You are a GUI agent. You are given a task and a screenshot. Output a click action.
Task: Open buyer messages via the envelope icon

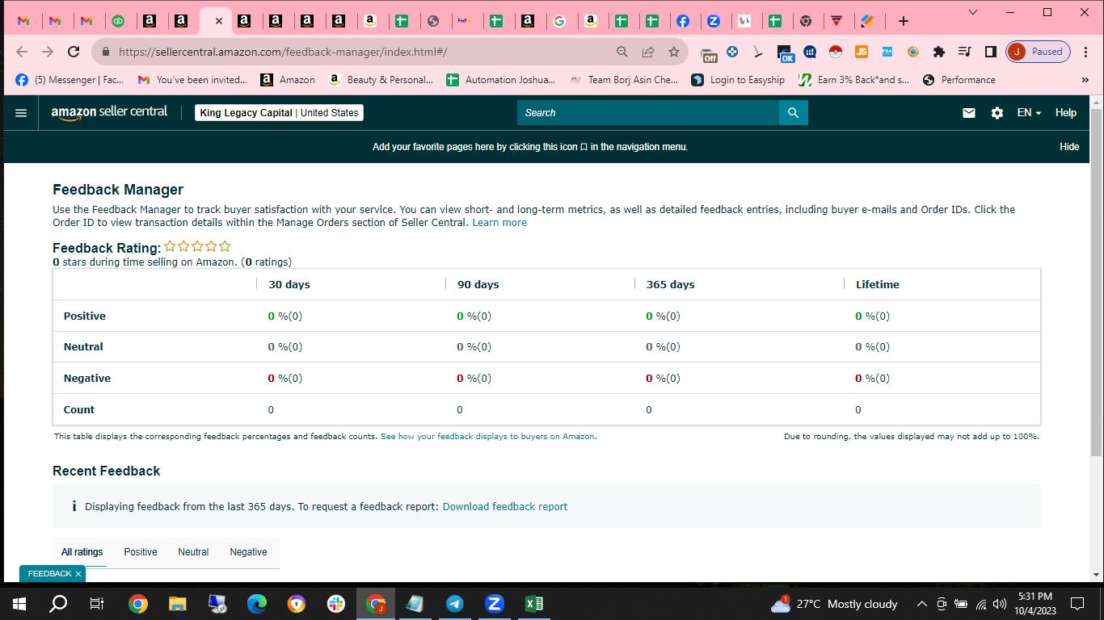pyautogui.click(x=969, y=113)
